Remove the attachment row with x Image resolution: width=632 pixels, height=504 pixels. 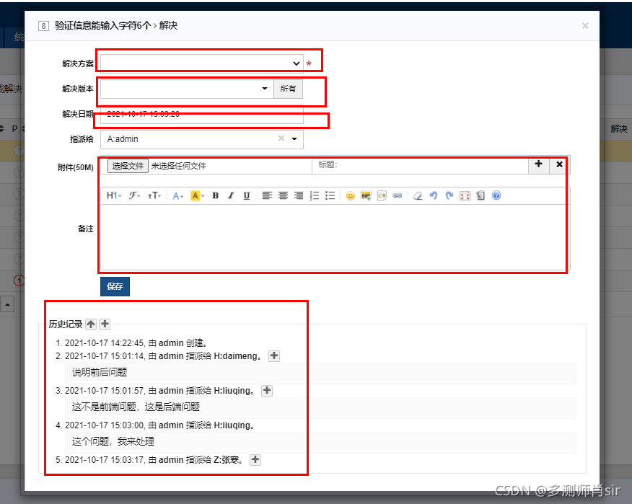click(x=559, y=164)
